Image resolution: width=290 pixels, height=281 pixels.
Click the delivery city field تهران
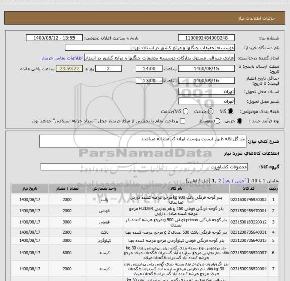[x=206, y=101]
